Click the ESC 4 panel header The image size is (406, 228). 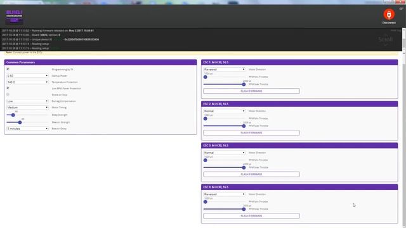pos(299,187)
